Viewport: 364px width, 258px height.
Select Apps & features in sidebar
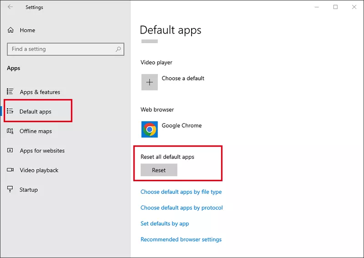coord(40,92)
